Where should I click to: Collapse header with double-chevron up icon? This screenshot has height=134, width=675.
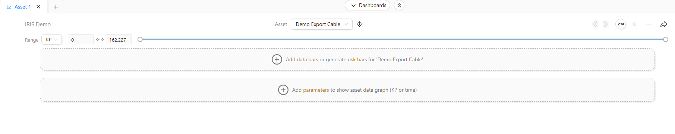tap(399, 5)
